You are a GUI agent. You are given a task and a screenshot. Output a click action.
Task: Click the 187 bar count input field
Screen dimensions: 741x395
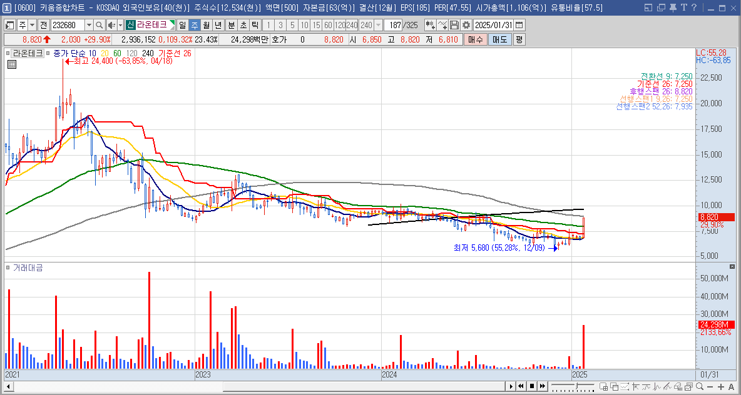tap(392, 25)
